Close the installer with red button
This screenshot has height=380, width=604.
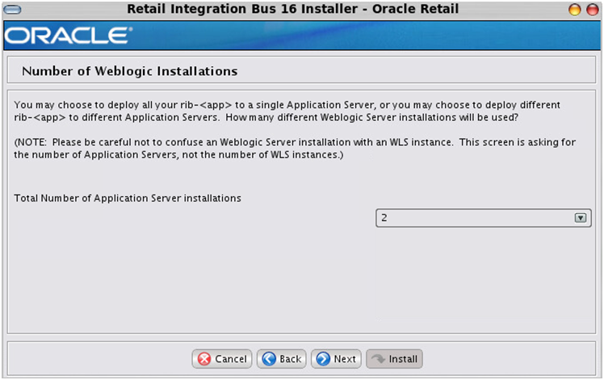tap(592, 9)
